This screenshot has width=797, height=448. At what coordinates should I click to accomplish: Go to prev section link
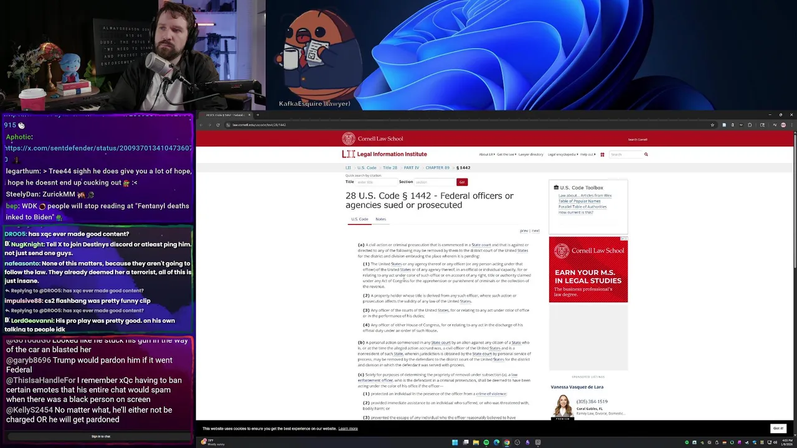[524, 231]
